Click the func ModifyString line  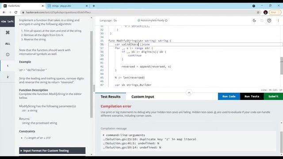[x=140, y=41]
